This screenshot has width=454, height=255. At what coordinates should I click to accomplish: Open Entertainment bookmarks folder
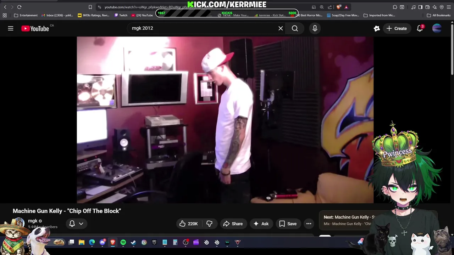click(x=26, y=15)
